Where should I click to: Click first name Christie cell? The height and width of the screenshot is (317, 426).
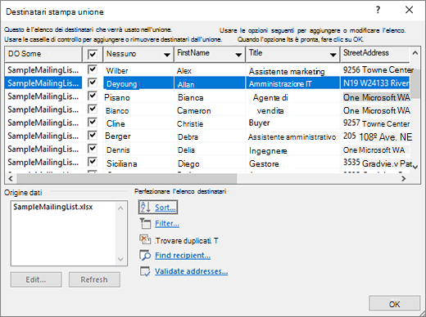click(210, 123)
